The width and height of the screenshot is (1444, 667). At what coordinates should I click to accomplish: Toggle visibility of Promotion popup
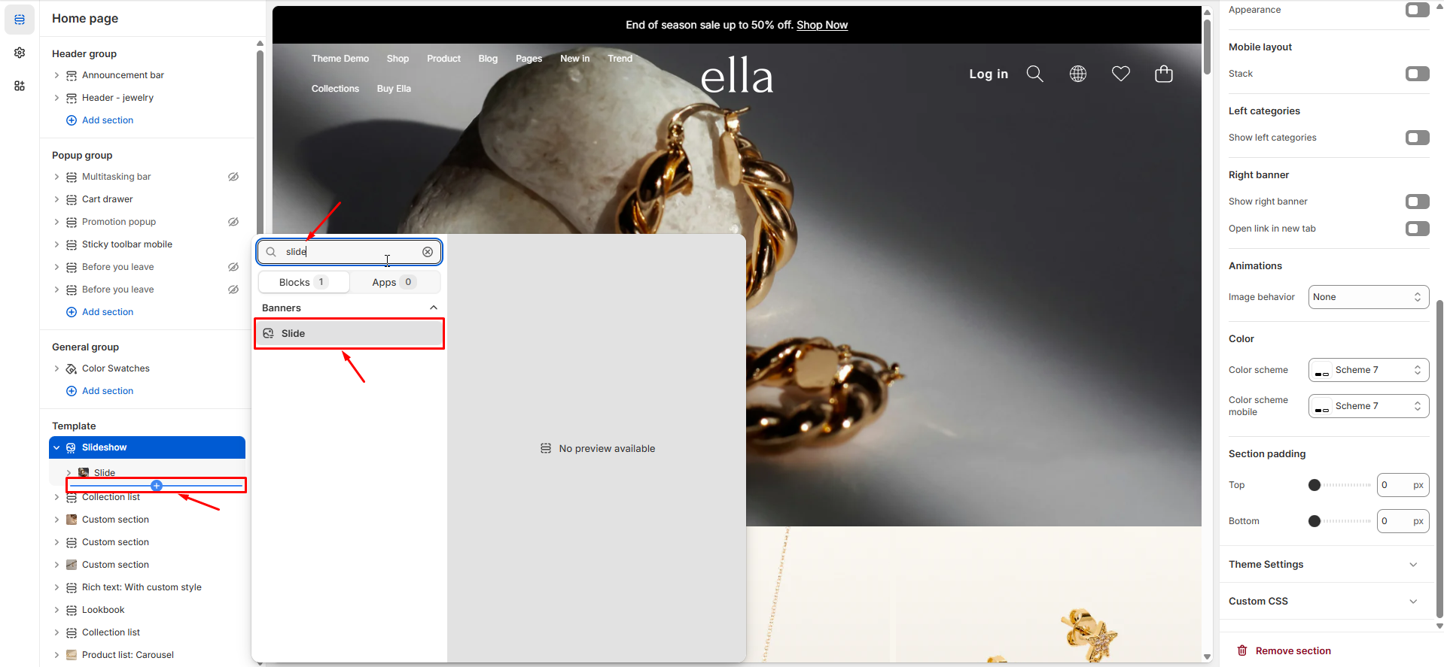point(233,222)
